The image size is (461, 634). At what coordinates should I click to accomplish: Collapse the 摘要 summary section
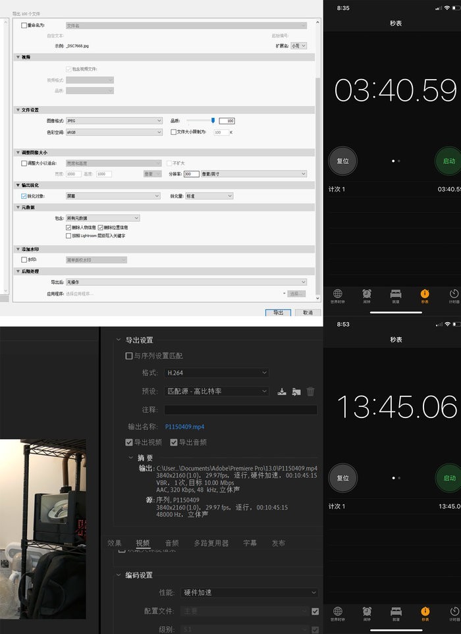(x=130, y=458)
